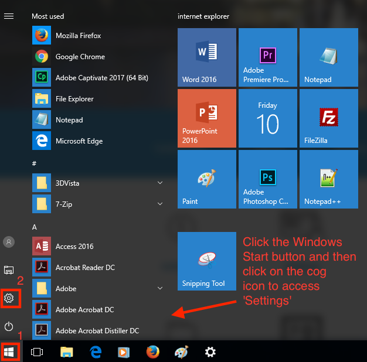Open Notepad in the Most used list
Screen dimensions: 367x362
[97, 119]
